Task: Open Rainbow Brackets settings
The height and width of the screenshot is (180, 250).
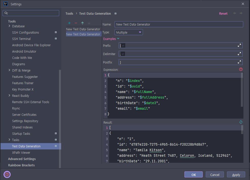Action: coord(21,165)
